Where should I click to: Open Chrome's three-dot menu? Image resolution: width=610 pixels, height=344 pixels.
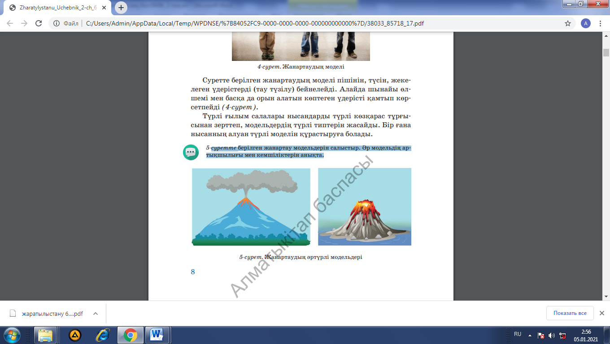(600, 23)
